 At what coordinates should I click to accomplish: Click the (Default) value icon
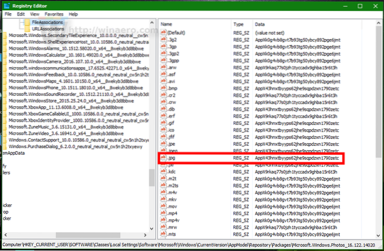pos(163,32)
